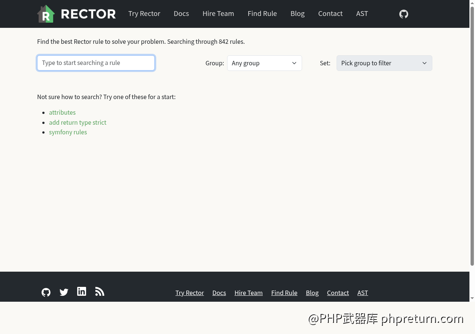
Task: Click the scrollbar up arrow
Action: tap(472, 3)
